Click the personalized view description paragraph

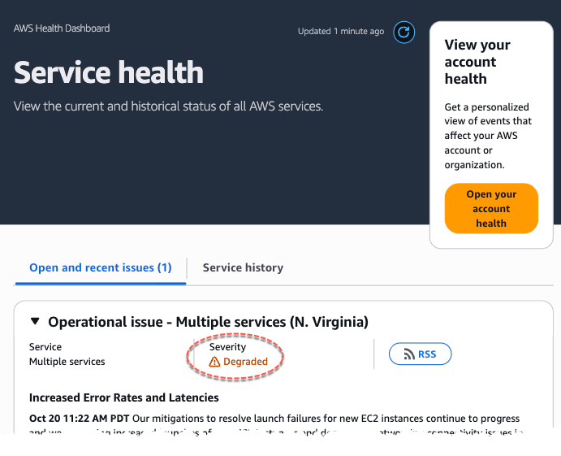[486, 136]
